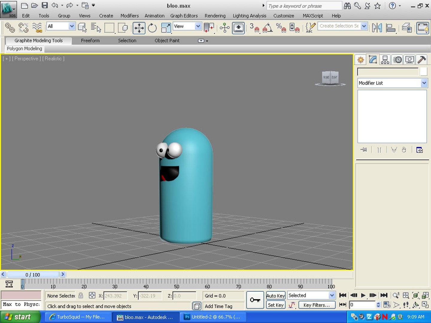Image resolution: width=431 pixels, height=323 pixels.
Task: Play the animation
Action: point(363,295)
